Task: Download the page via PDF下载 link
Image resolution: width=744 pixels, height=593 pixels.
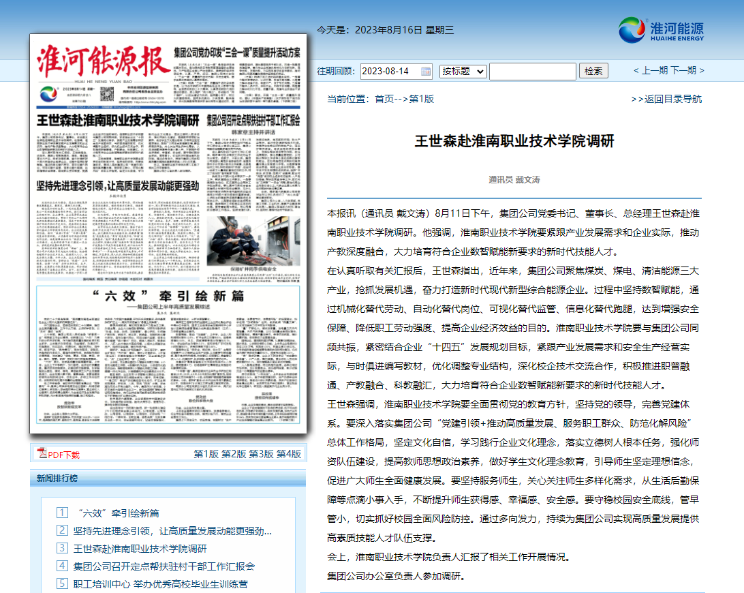Action: [63, 455]
